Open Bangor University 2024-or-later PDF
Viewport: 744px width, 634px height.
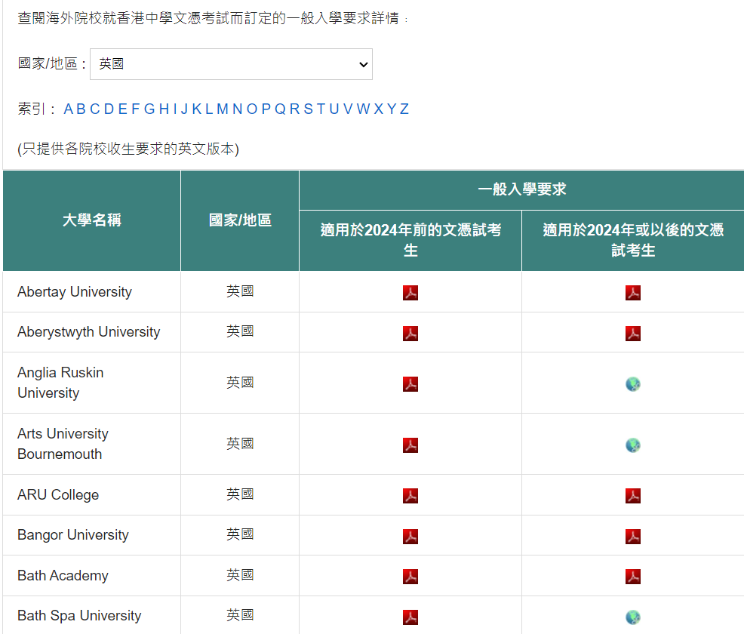[x=633, y=536]
